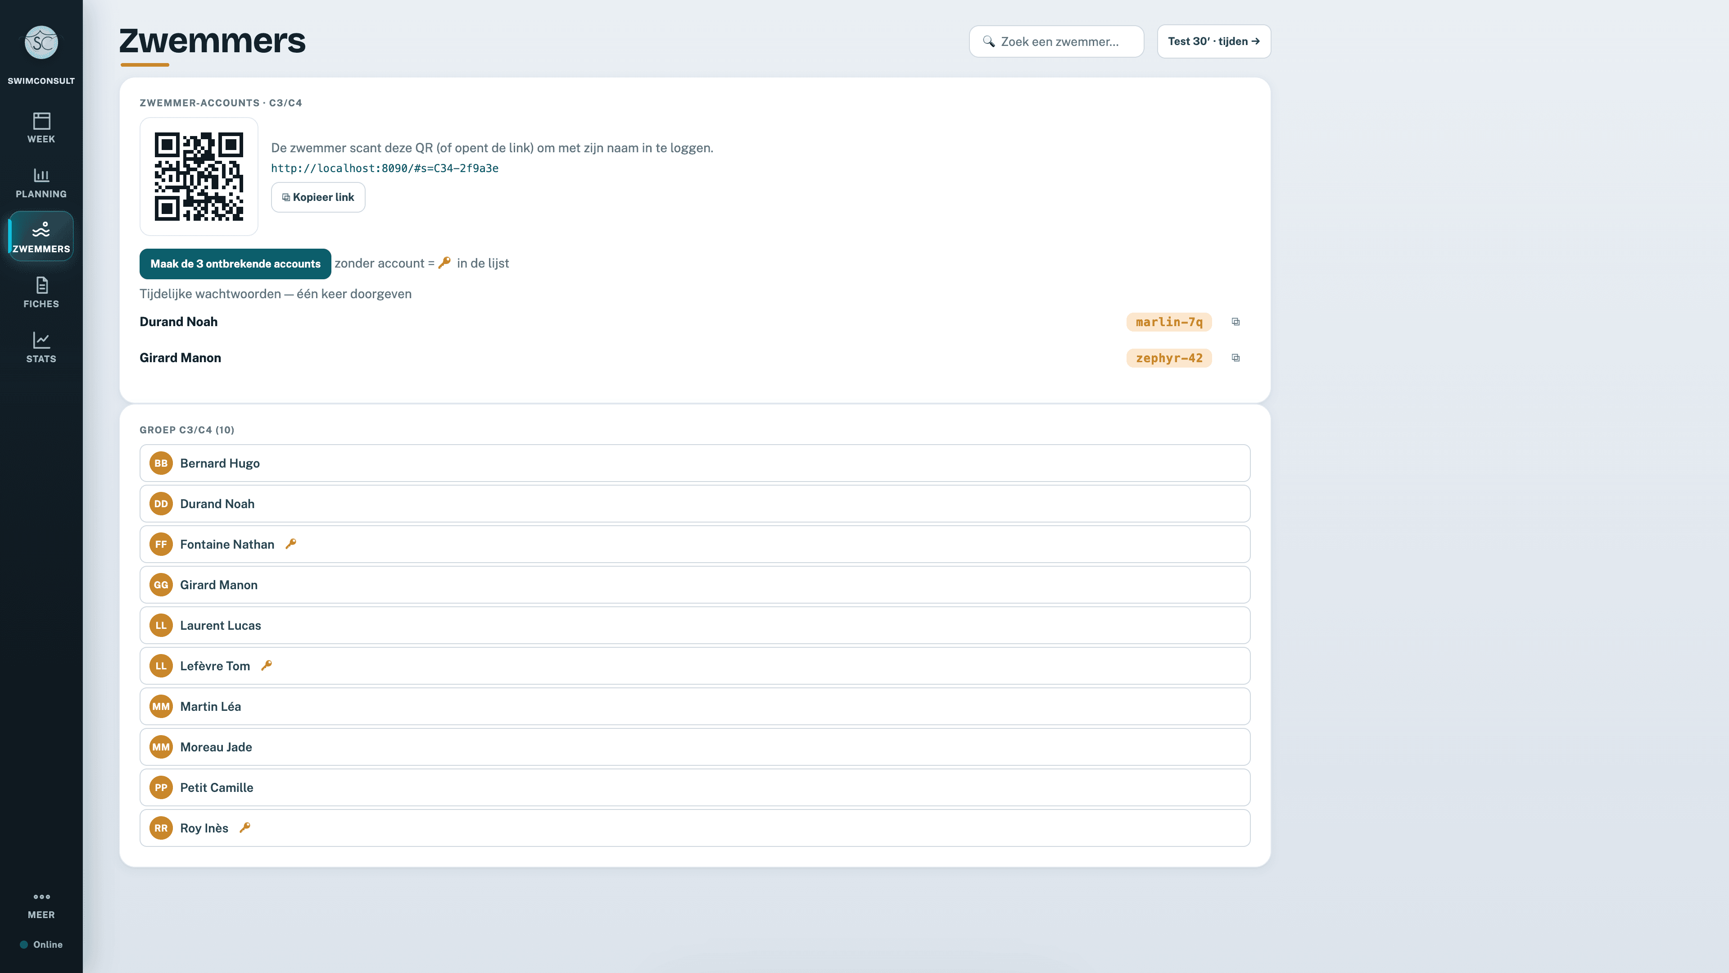Click the magnifier icon in the search box
This screenshot has height=973, width=1729.
(x=989, y=41)
